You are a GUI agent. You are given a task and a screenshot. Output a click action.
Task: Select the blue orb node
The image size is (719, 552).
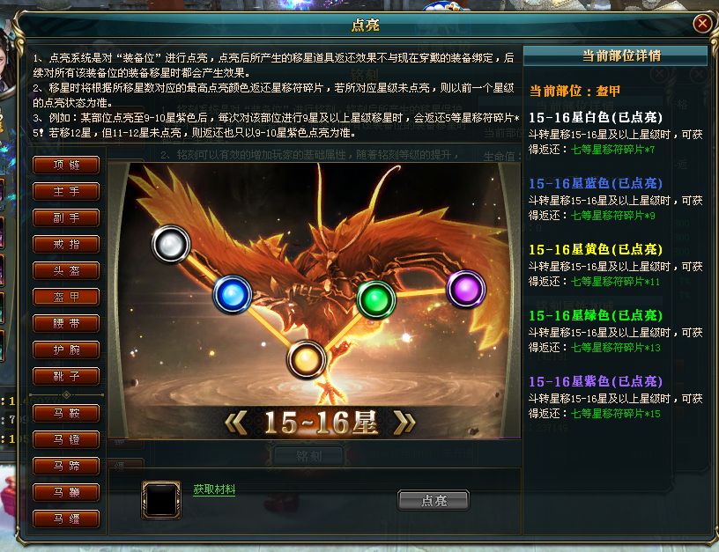pos(233,295)
